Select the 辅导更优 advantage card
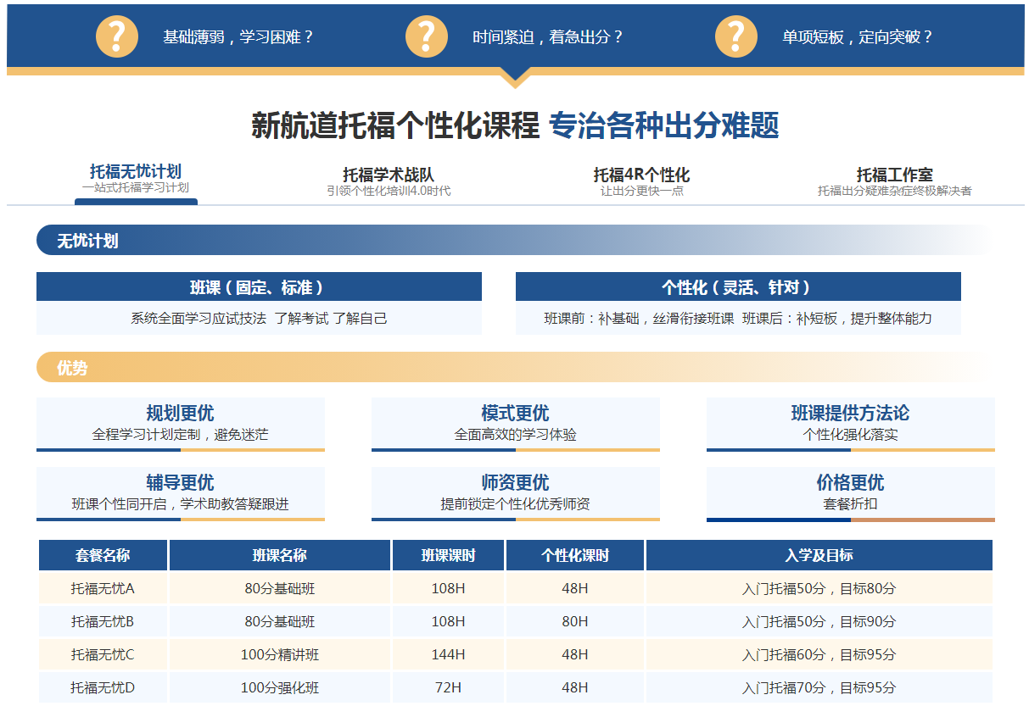 coord(181,493)
